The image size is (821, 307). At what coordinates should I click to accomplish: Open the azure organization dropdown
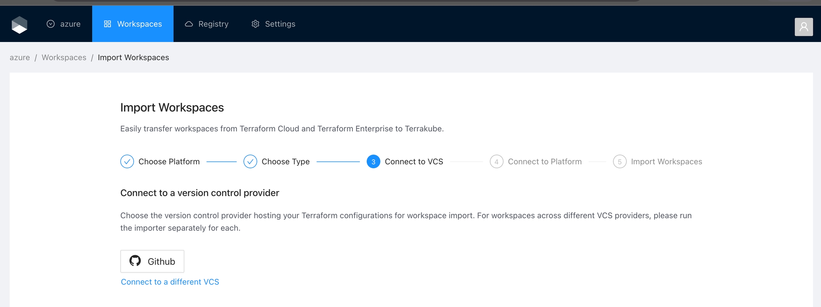(x=64, y=24)
